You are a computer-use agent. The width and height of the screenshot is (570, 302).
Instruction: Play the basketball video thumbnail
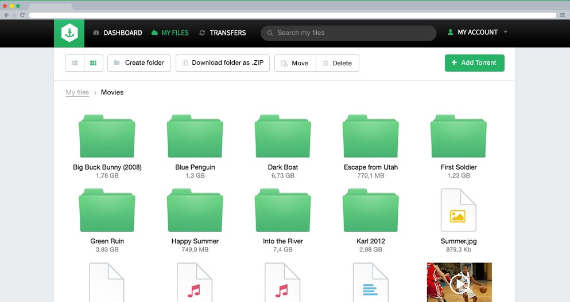pyautogui.click(x=459, y=282)
